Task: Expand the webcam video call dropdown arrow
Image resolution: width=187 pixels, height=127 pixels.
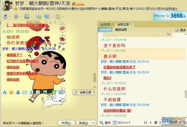Action: point(10,16)
